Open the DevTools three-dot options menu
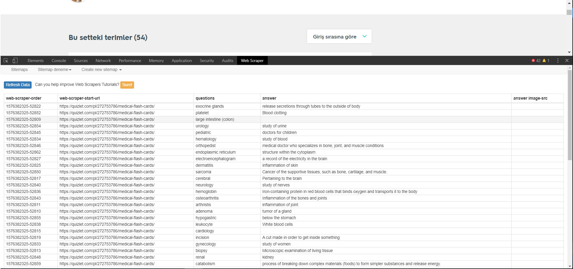This screenshot has width=573, height=269. click(558, 61)
